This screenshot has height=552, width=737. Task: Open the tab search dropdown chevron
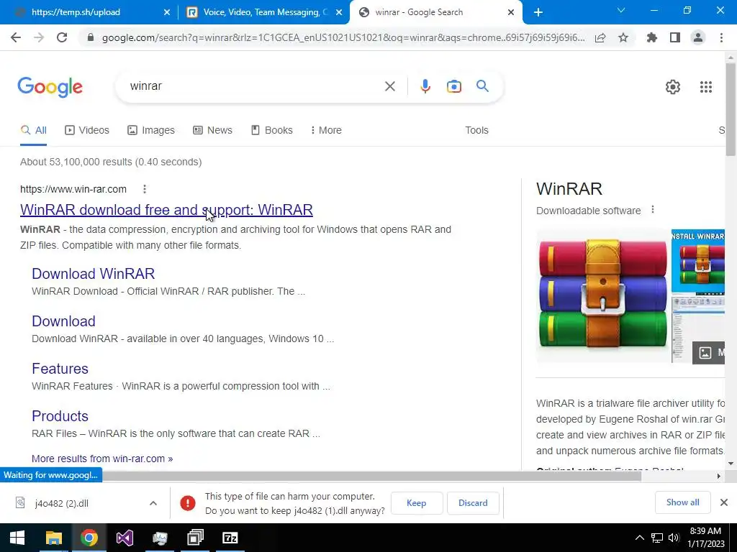click(621, 10)
